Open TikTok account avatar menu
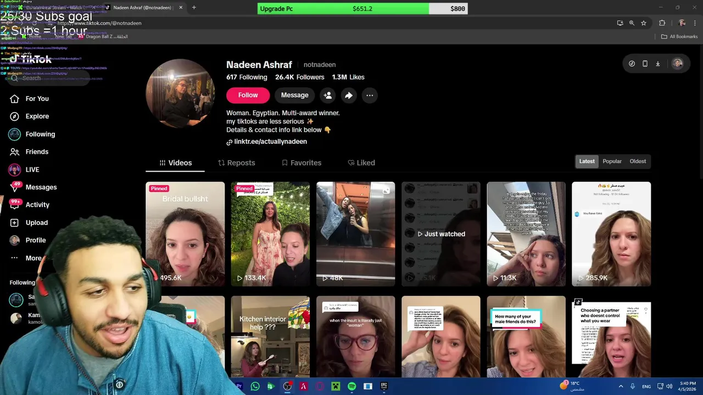 pyautogui.click(x=678, y=64)
